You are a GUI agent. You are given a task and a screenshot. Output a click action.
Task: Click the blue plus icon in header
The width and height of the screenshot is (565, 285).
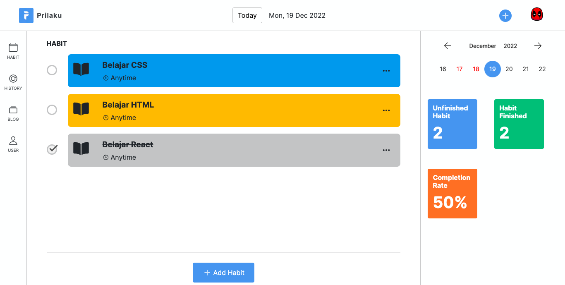[x=505, y=16]
